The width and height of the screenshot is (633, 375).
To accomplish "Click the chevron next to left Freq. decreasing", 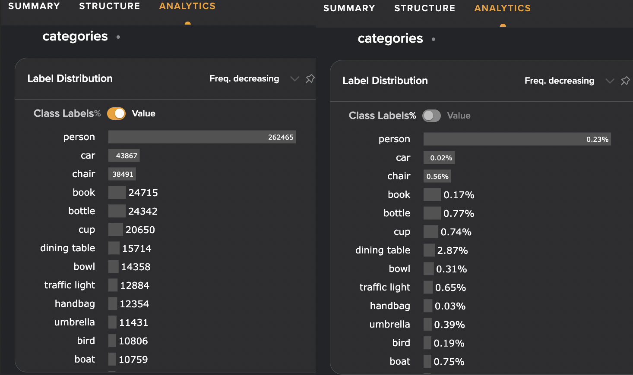I will coord(295,79).
